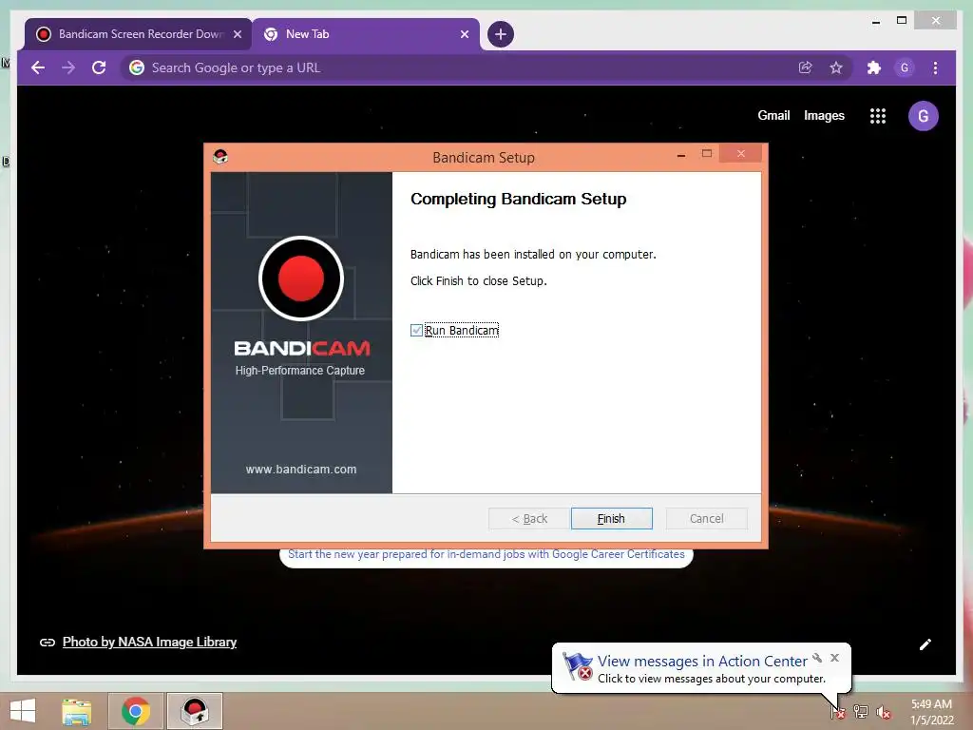Toggle the Run Bandicam checkbox
973x730 pixels.
coord(416,330)
